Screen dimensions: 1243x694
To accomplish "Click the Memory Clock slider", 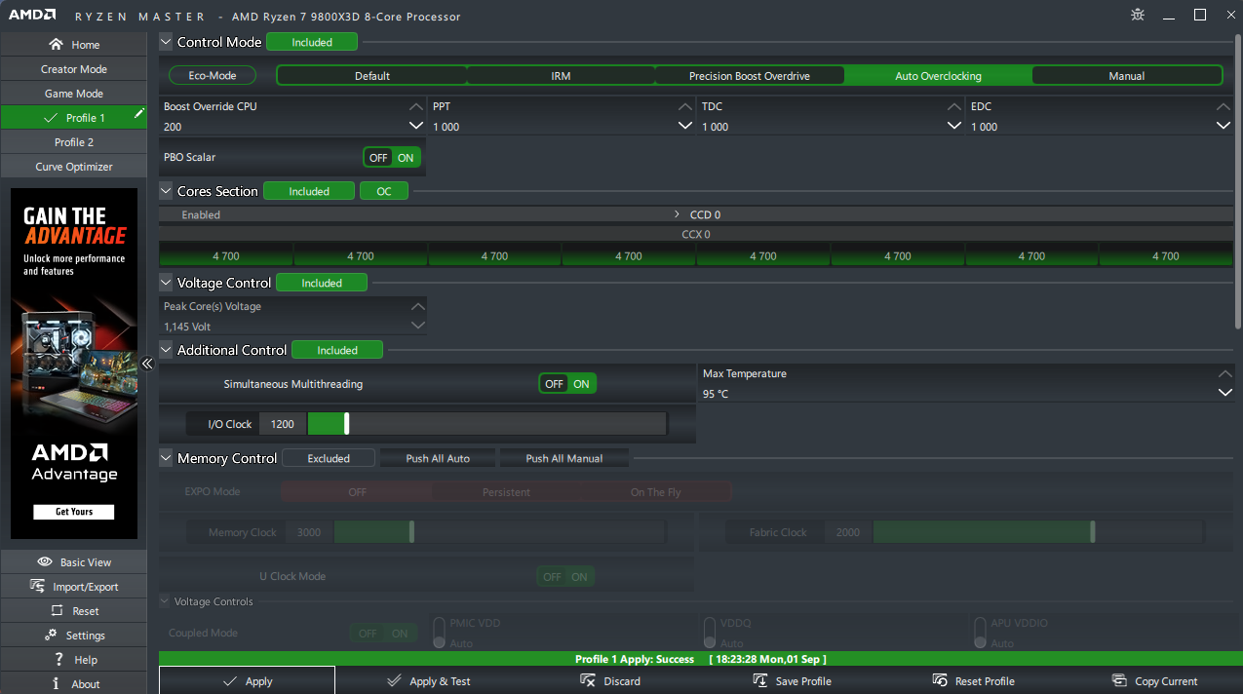I will (499, 532).
